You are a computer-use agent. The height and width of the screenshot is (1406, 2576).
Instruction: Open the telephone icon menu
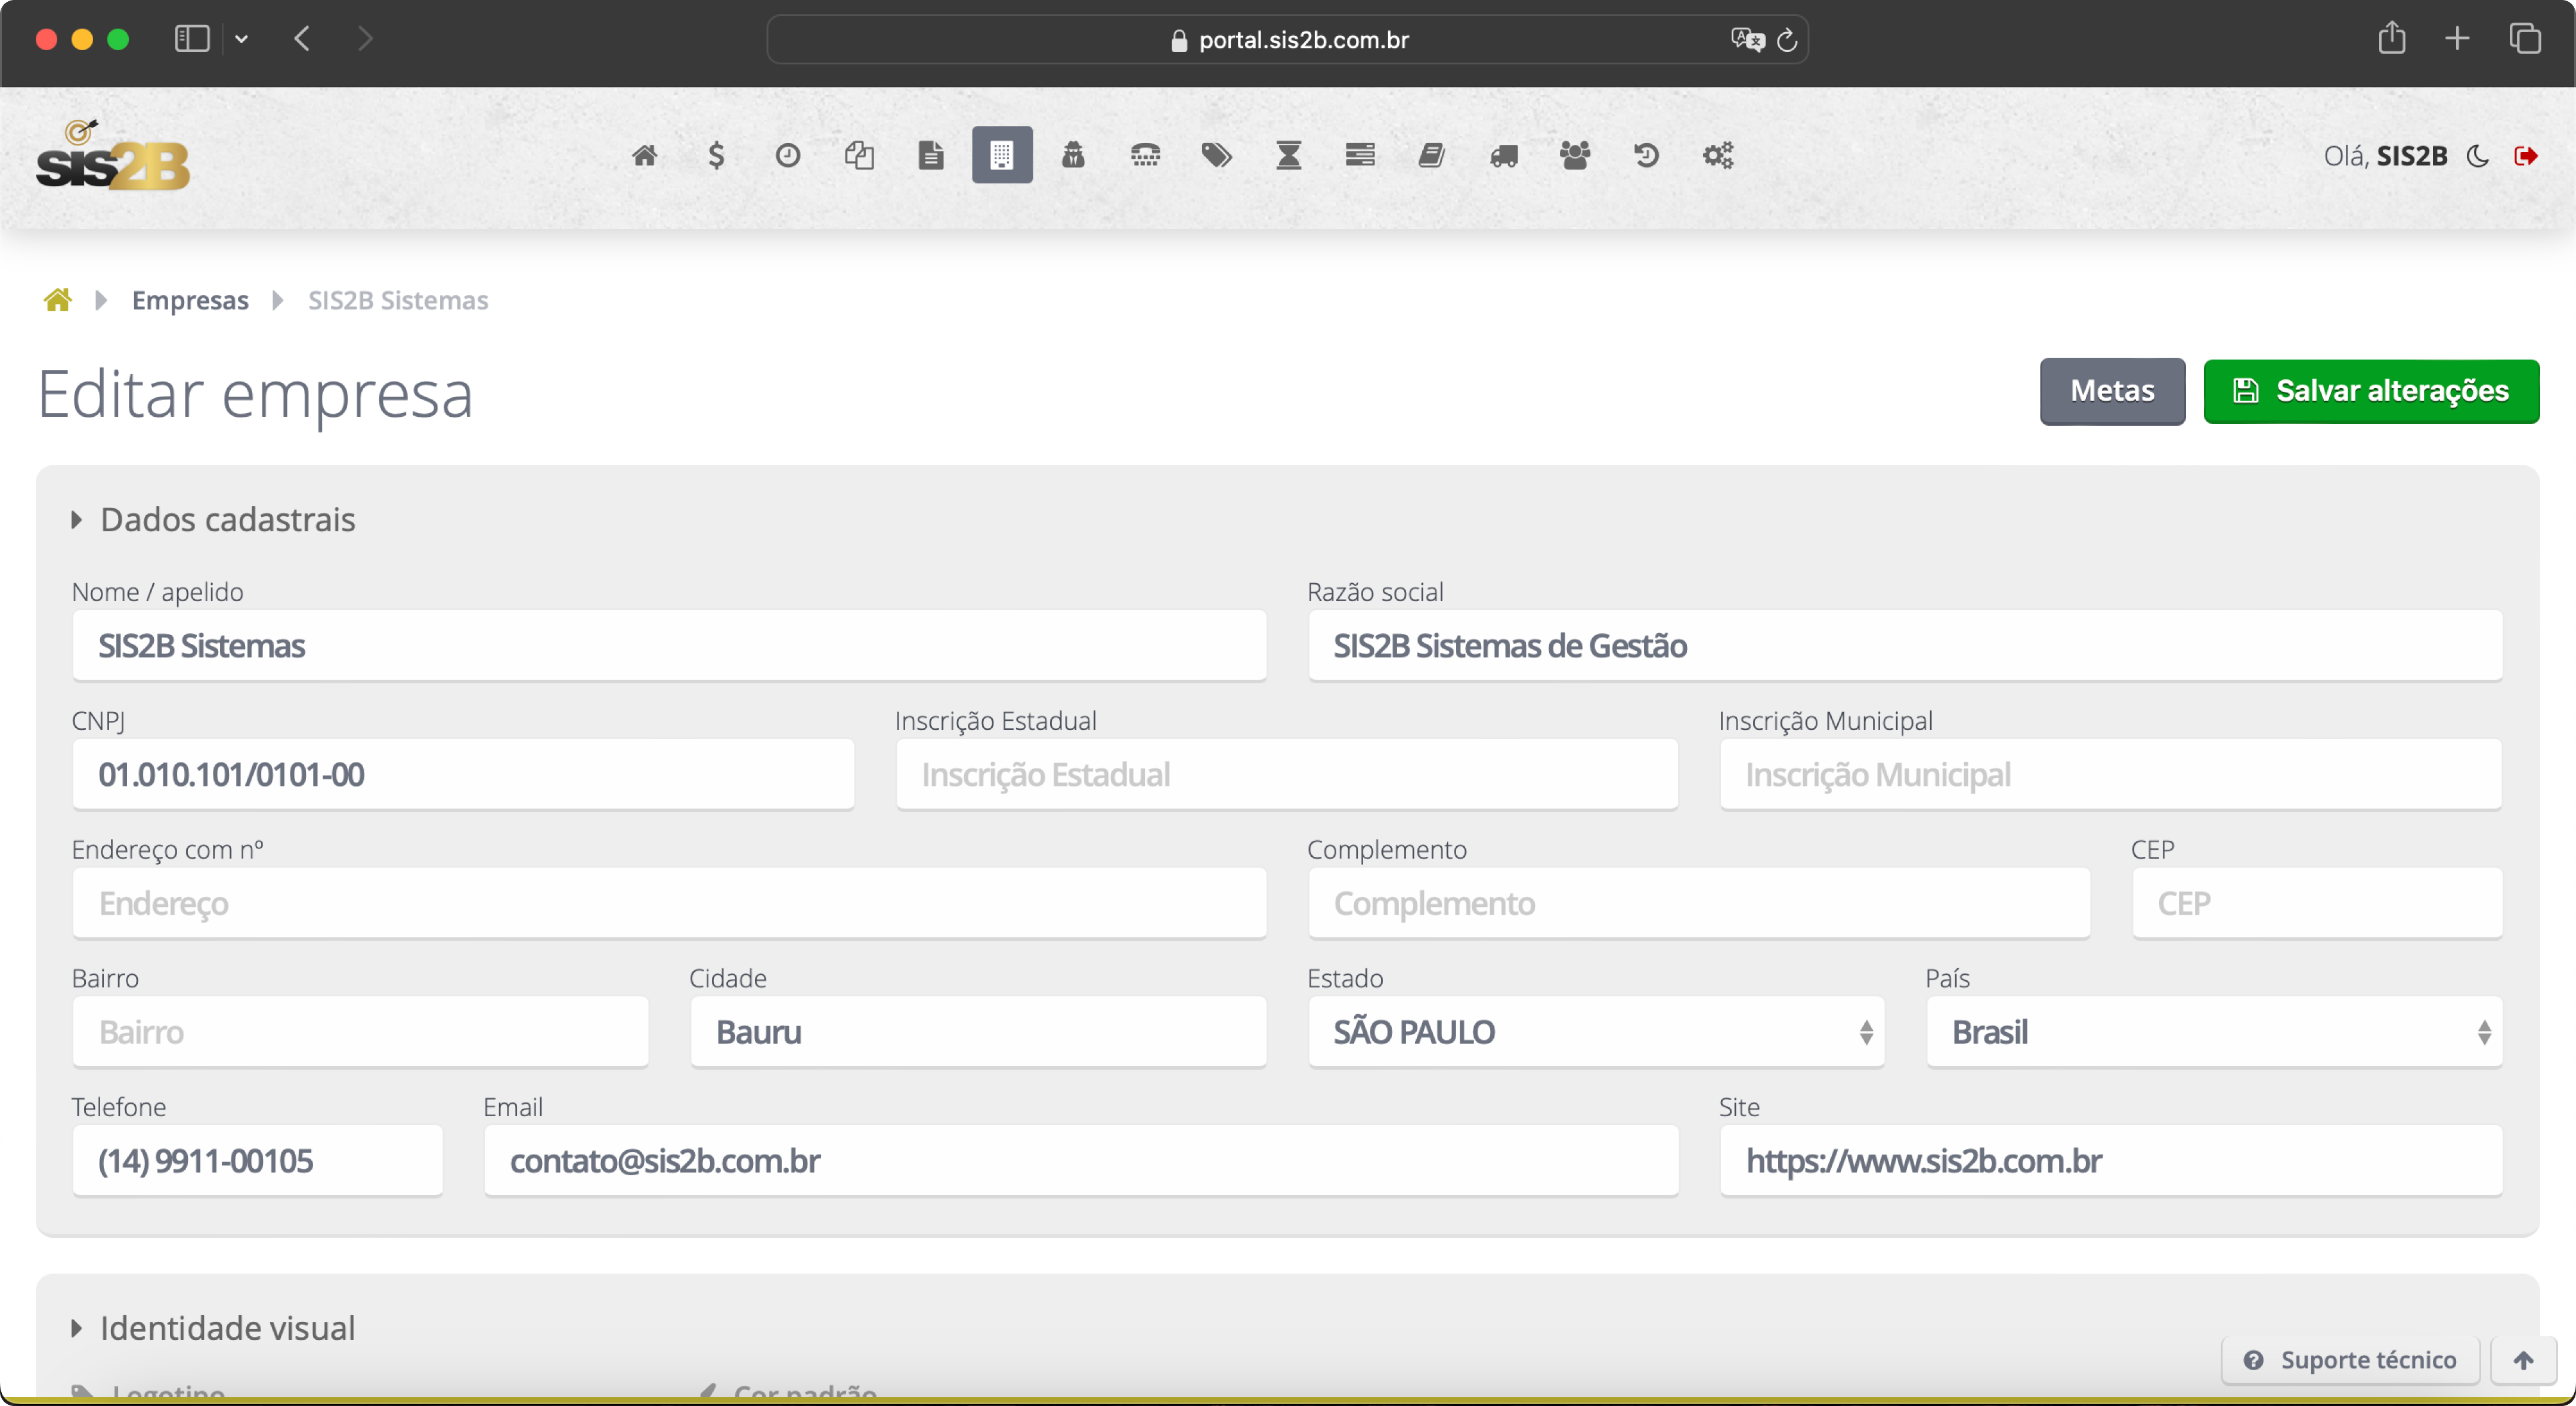point(1145,155)
